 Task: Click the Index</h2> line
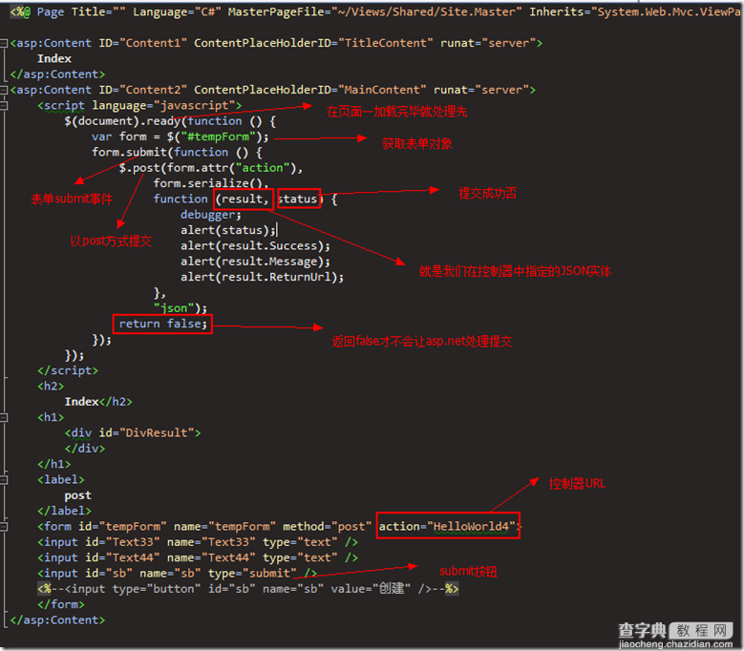(x=98, y=402)
